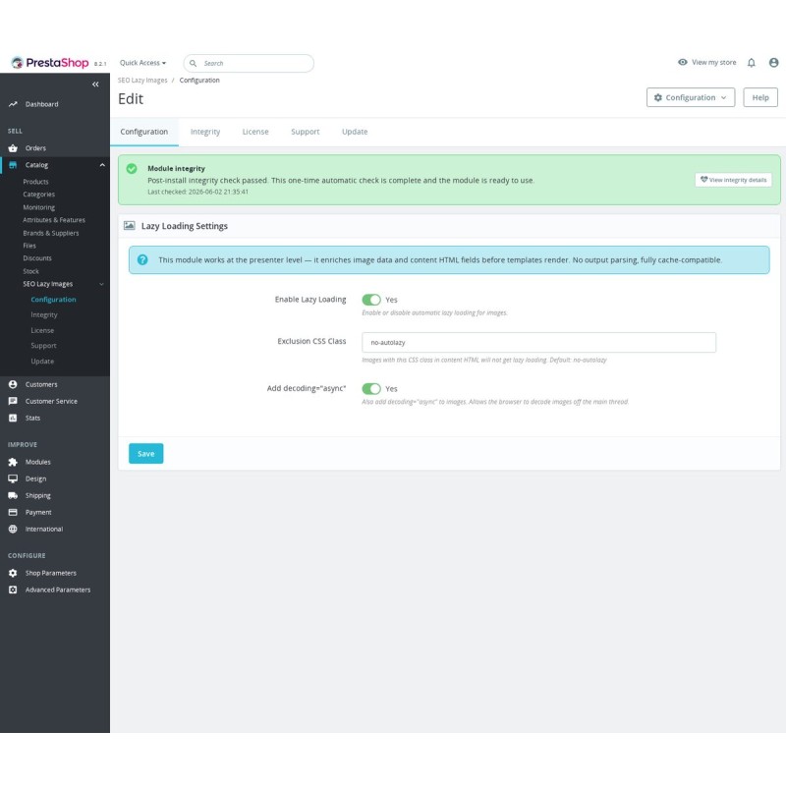786x786 pixels.
Task: Open sidebar Integrity sub-item
Action: click(44, 314)
